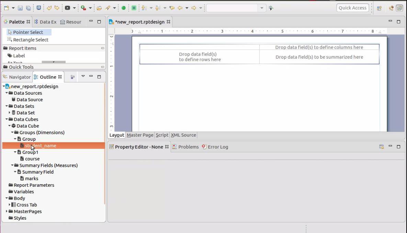Click the Quick Access button

[352, 8]
